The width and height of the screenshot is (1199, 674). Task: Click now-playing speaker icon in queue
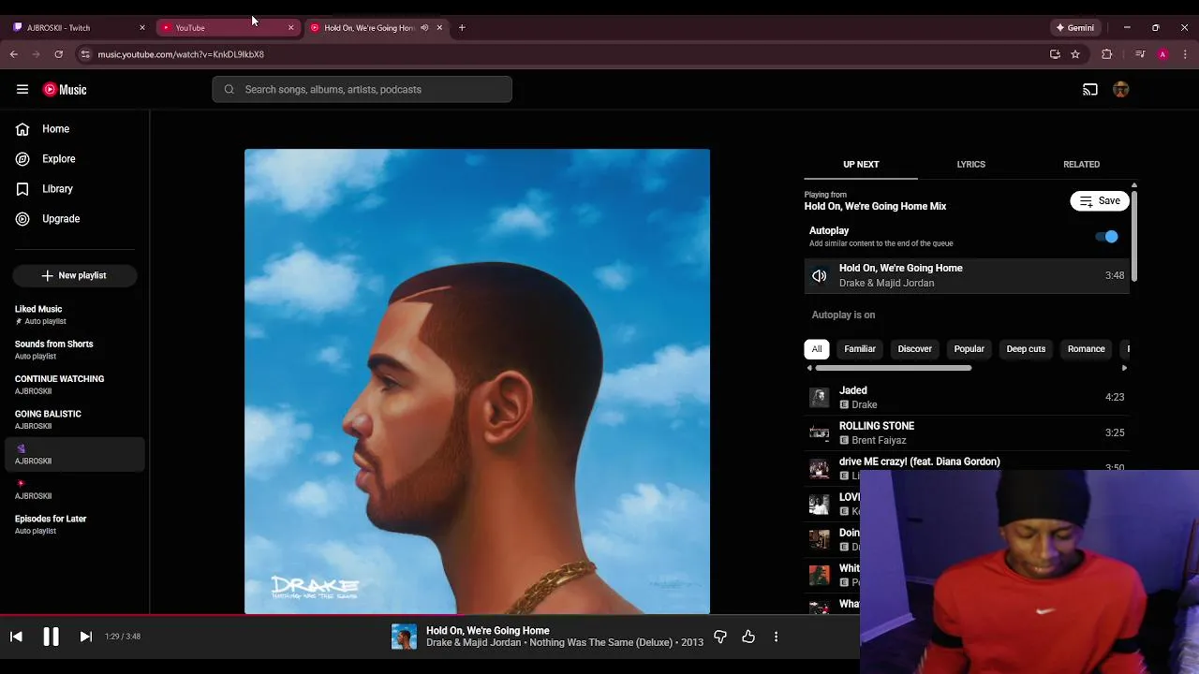(x=819, y=276)
